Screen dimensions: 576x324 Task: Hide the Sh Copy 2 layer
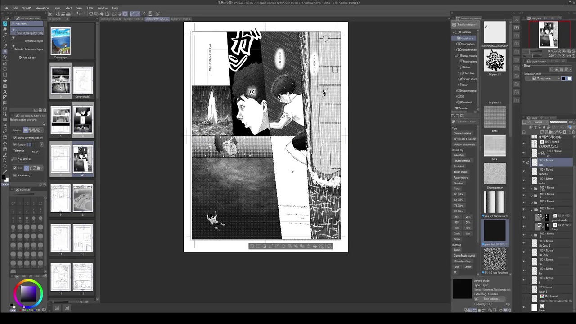click(523, 243)
